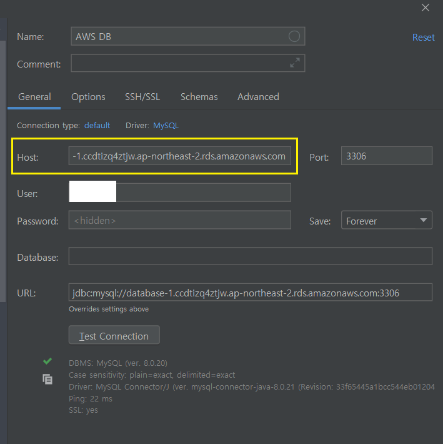Click the Reset link

point(423,38)
